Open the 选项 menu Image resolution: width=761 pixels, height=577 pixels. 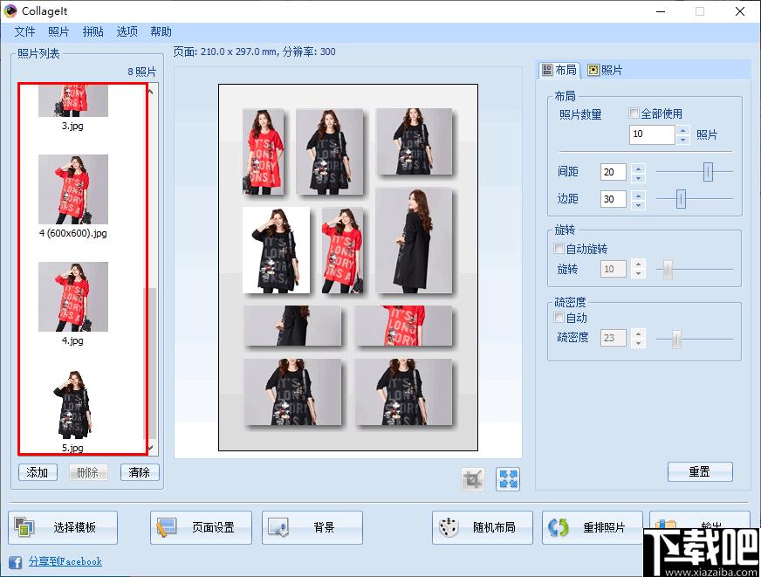click(127, 31)
